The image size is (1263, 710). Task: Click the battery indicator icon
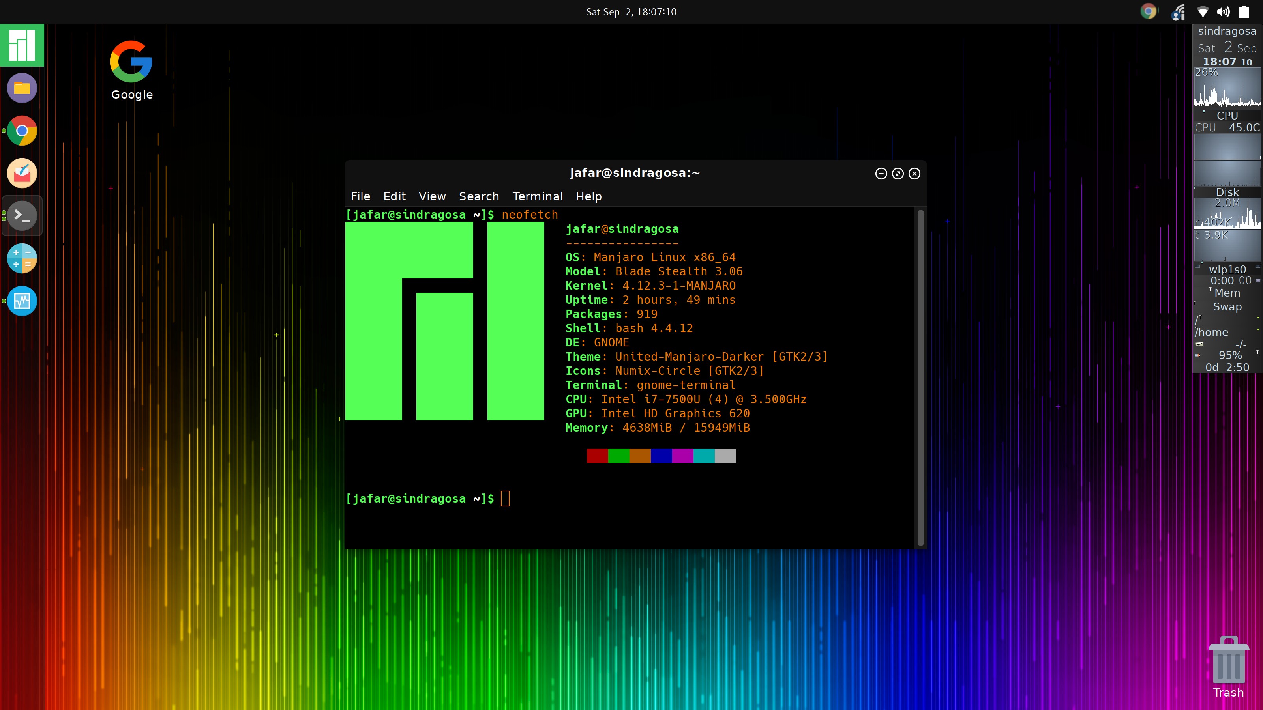coord(1244,12)
